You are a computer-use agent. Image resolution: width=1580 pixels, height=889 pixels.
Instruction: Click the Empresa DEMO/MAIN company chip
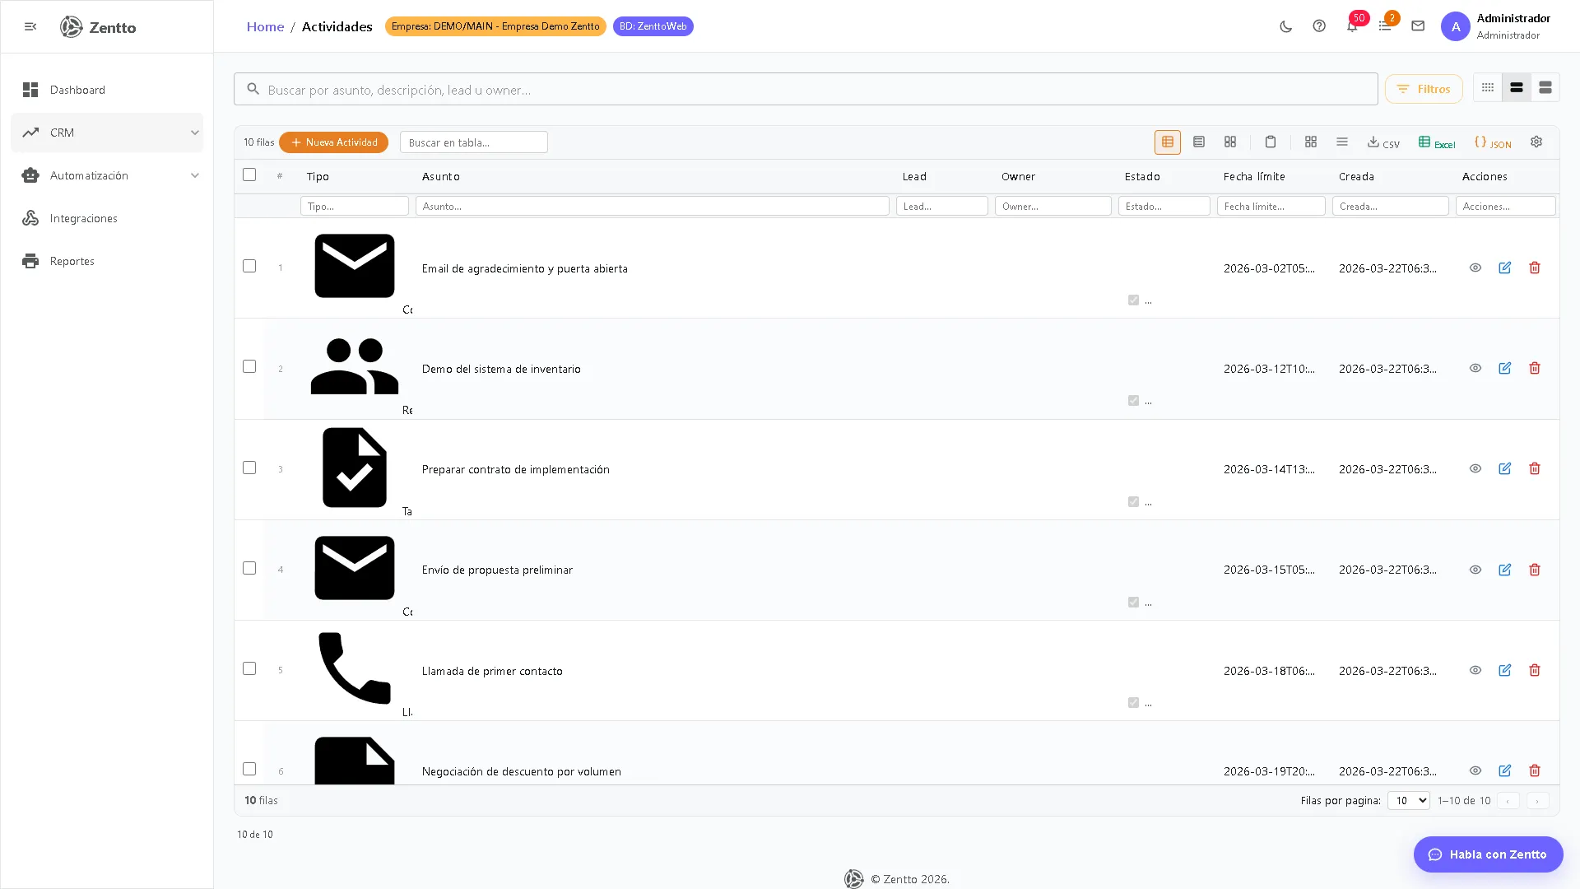495,26
